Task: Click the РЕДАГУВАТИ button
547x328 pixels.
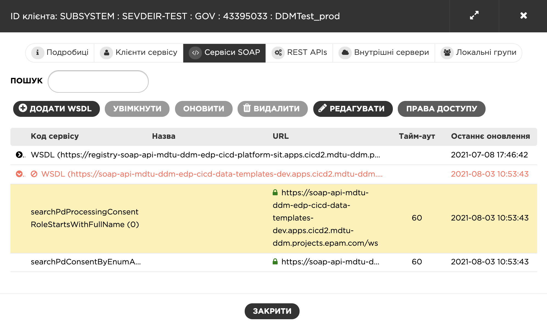Action: click(353, 109)
